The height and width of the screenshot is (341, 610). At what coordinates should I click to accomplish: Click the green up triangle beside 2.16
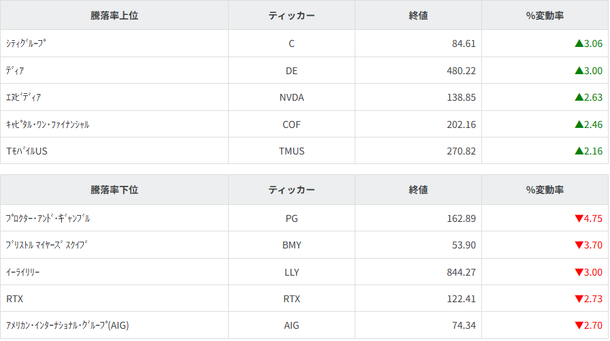pos(579,151)
